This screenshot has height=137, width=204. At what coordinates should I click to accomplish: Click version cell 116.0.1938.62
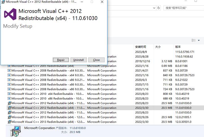pos(184,57)
